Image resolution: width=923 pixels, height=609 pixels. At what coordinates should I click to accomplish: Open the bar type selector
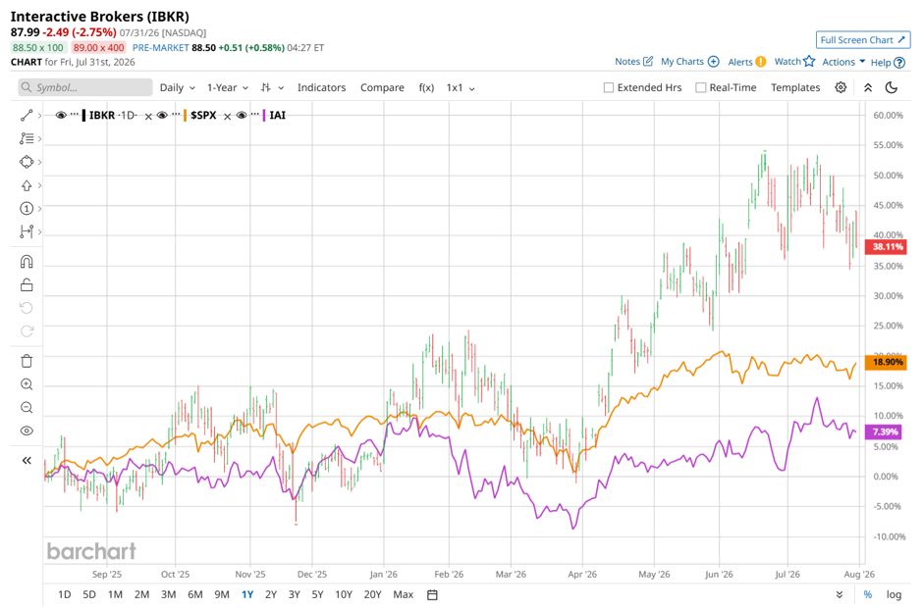click(272, 87)
